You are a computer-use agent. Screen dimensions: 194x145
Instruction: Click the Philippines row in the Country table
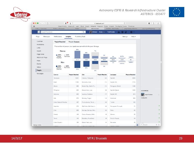66,90
